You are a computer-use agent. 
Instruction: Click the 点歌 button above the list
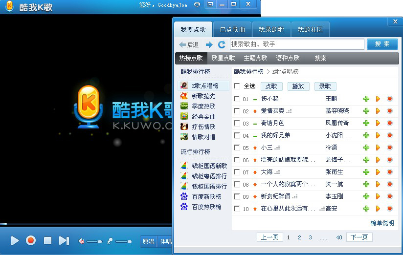click(271, 86)
